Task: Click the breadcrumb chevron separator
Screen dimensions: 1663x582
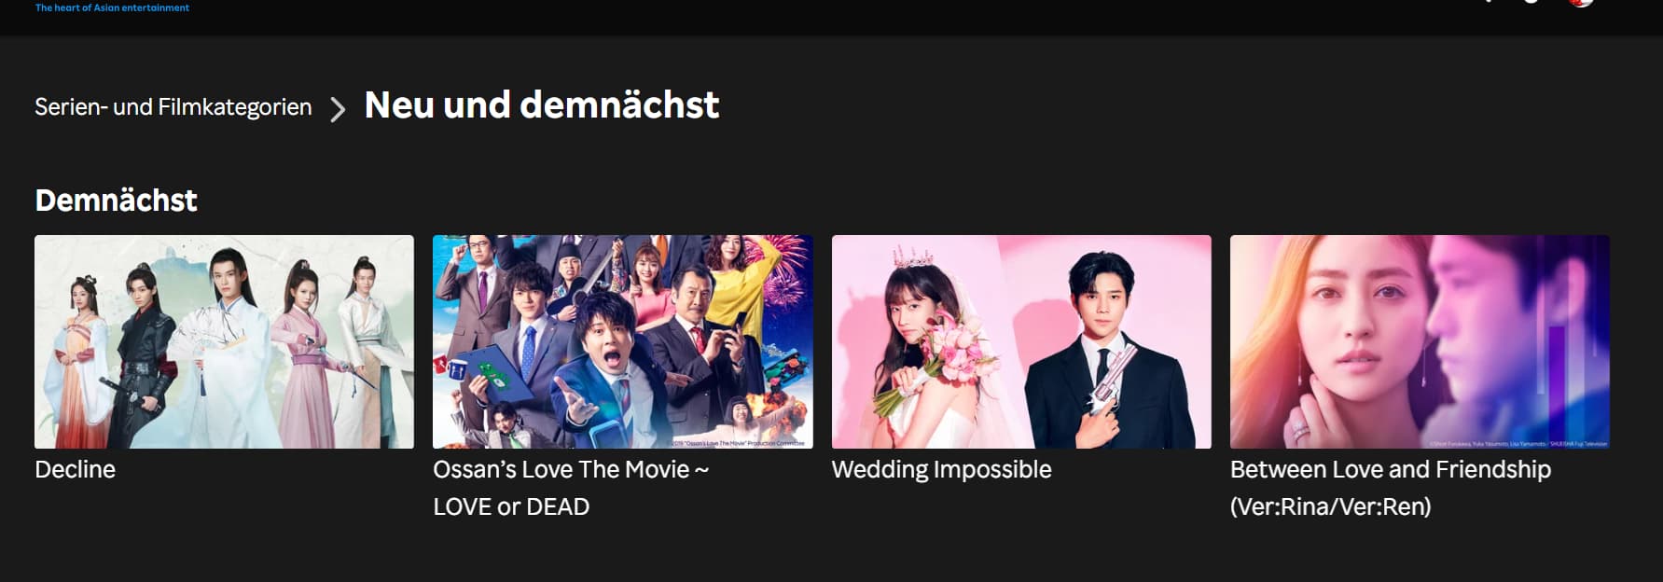Action: pos(338,109)
